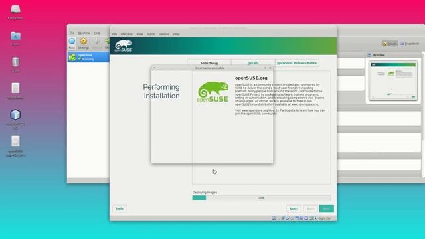Click the Deploying Images progress bar
Screen dimensions: 425x239
click(x=261, y=198)
